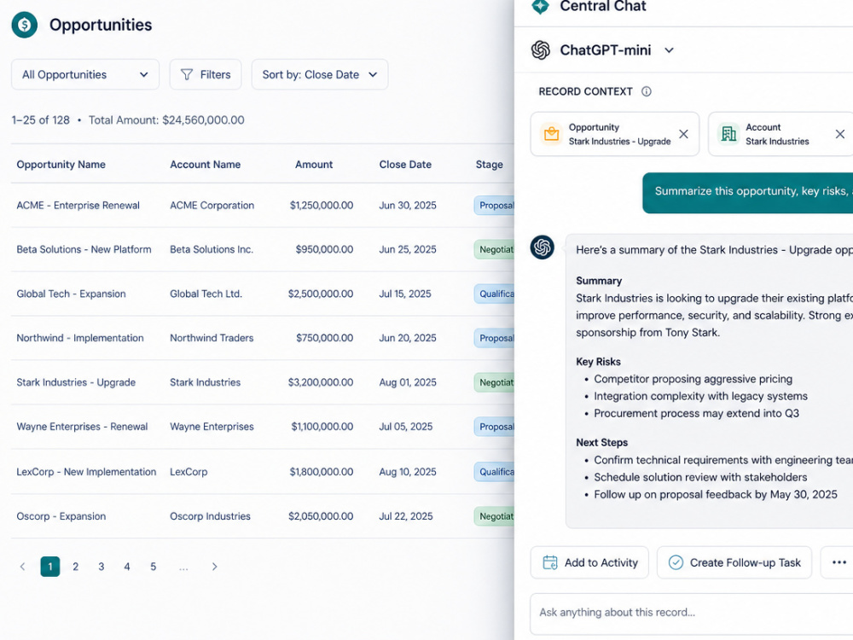Click the Negotiation badge for Beta Solutions

[x=494, y=249]
